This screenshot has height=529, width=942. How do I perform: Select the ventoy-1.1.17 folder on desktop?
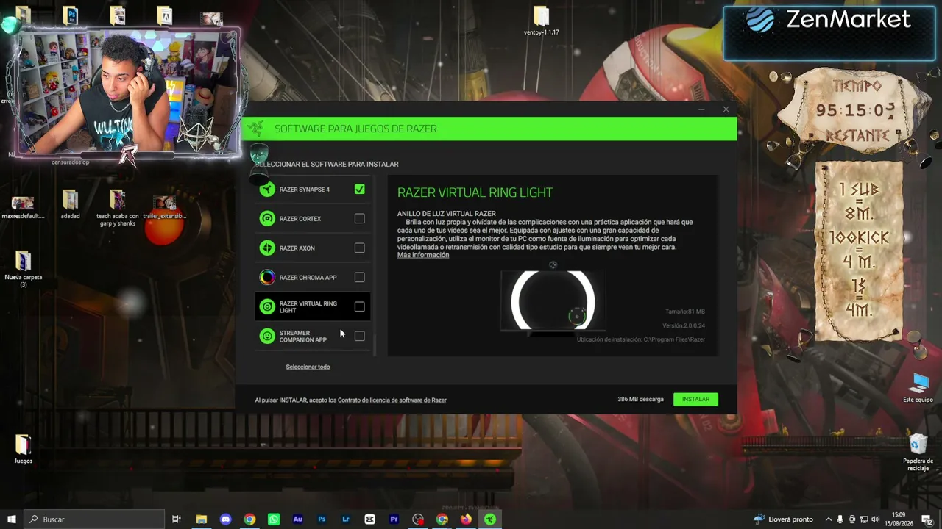click(542, 21)
